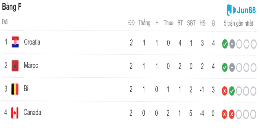Click the HS column header
Viewport: 260px width, 130px height.
[202, 23]
